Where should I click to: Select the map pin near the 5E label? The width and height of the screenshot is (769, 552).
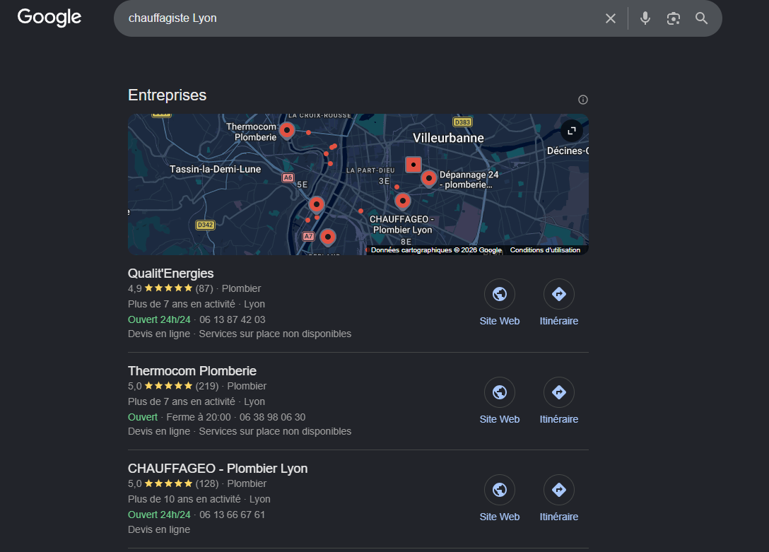pos(317,205)
